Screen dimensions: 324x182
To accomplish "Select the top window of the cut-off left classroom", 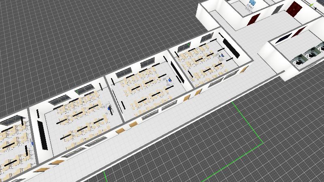I will click(12, 120).
